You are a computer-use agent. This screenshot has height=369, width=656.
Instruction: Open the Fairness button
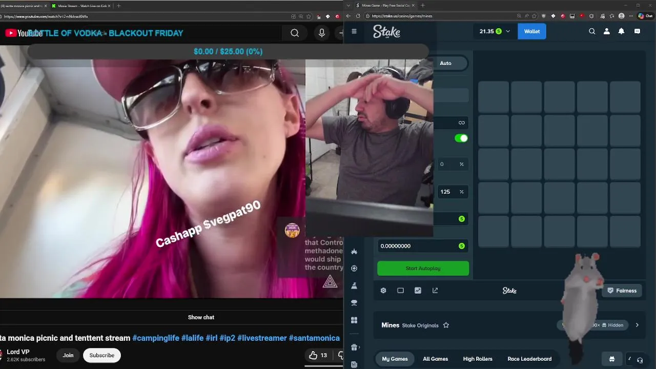[622, 291]
